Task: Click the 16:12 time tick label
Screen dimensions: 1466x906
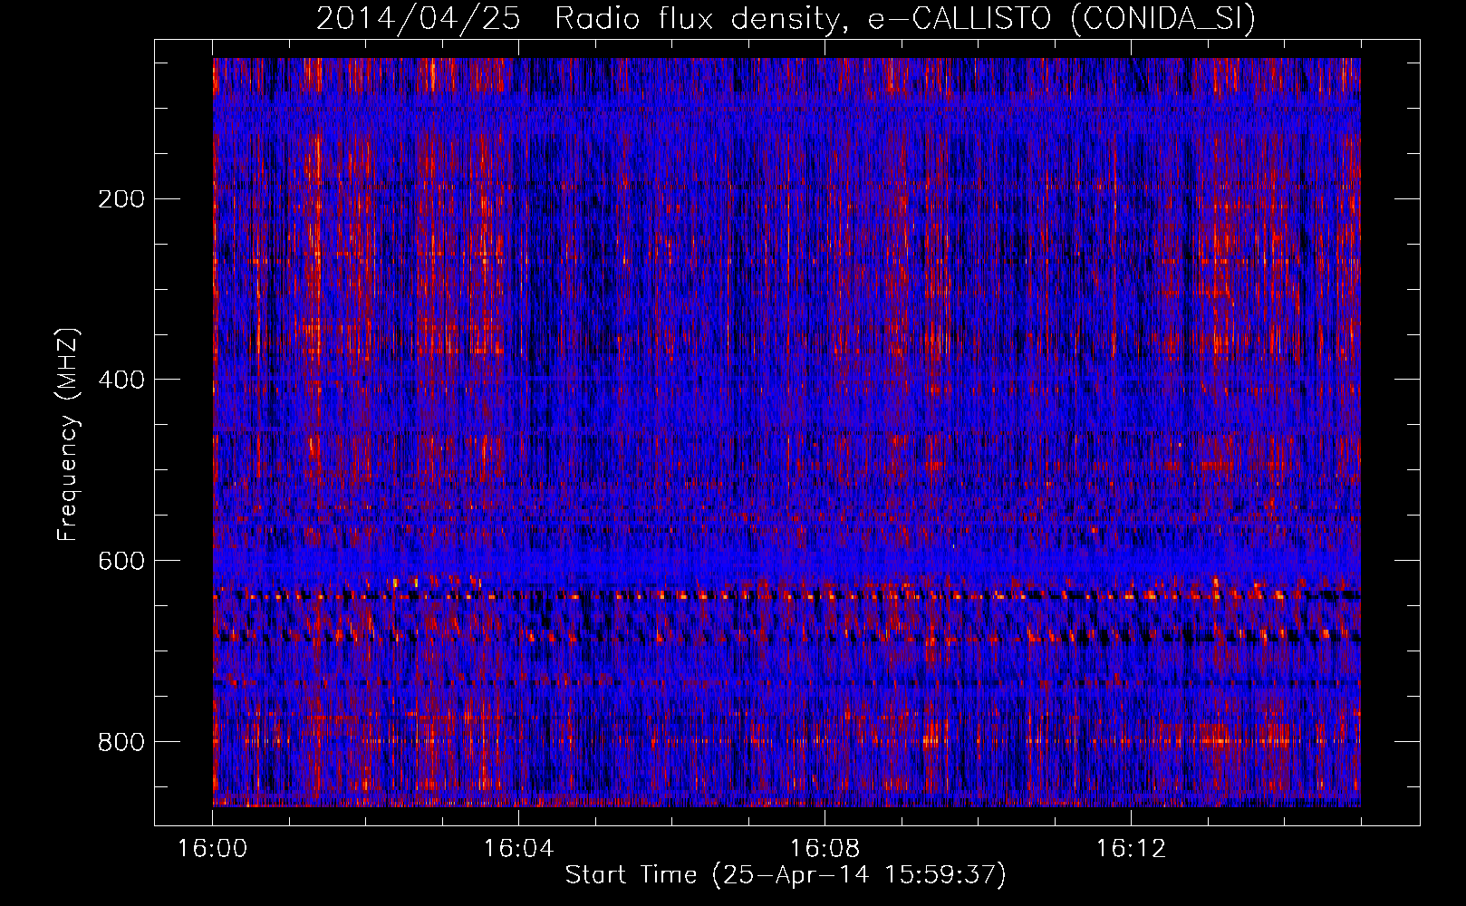Action: click(x=1131, y=849)
